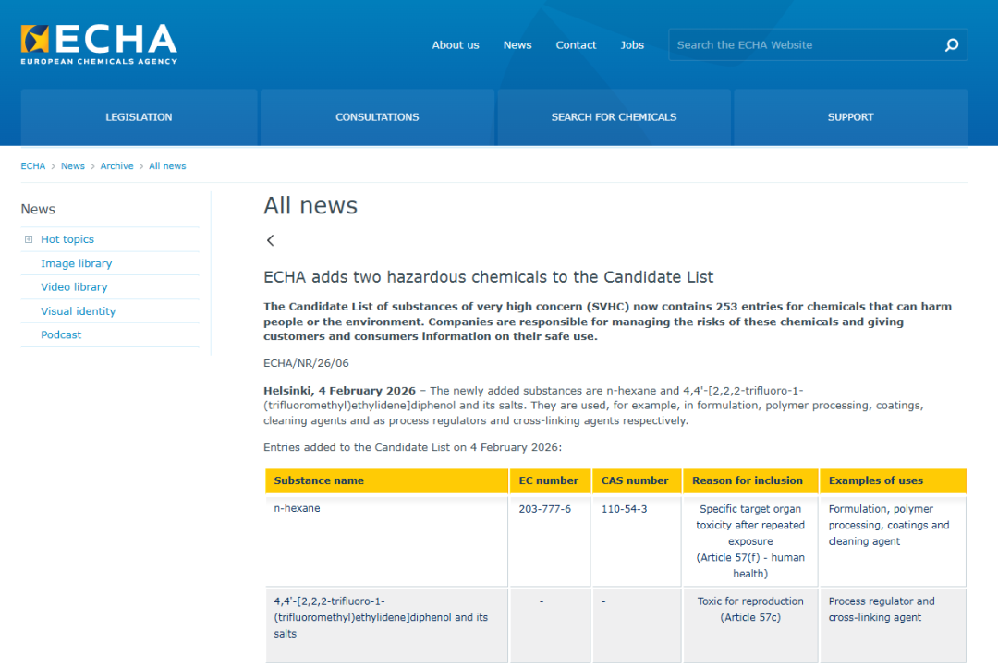Screen dimensions: 998x668
Task: Click the search magnifier icon
Action: (952, 44)
